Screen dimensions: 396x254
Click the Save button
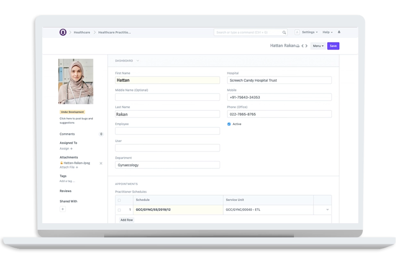click(333, 46)
